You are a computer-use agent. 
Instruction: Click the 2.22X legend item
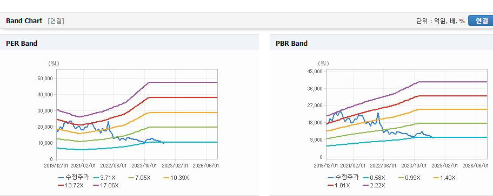374,185
